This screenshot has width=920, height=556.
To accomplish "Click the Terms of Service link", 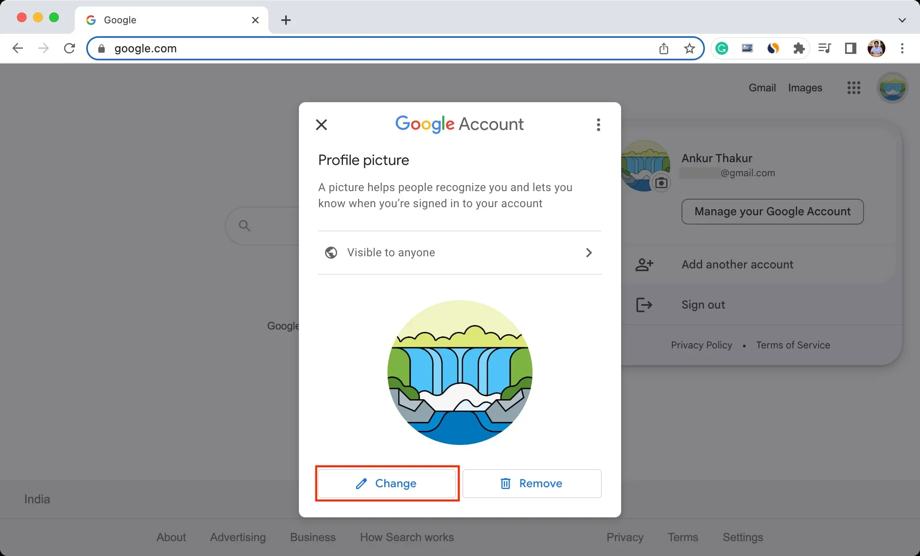I will click(793, 345).
